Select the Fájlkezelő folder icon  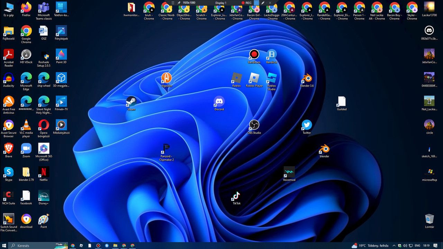[x=9, y=33]
